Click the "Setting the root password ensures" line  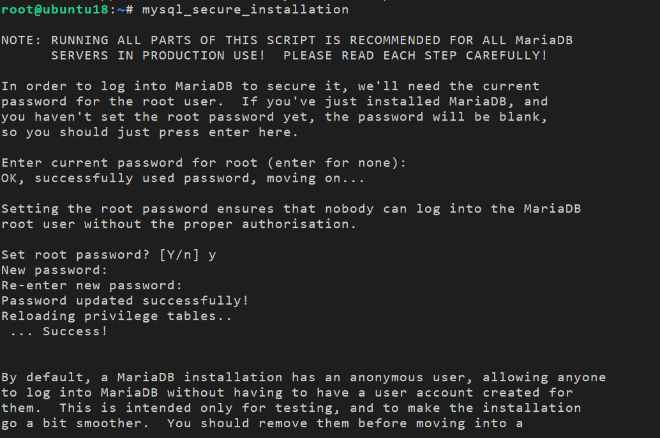291,209
